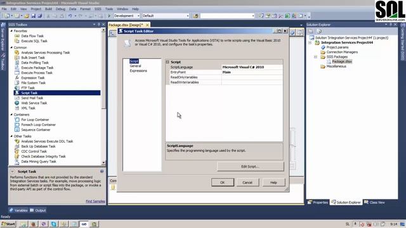The height and width of the screenshot is (228, 406).
Task: Click the ReadOnlyVariables value field
Action: coord(252,77)
